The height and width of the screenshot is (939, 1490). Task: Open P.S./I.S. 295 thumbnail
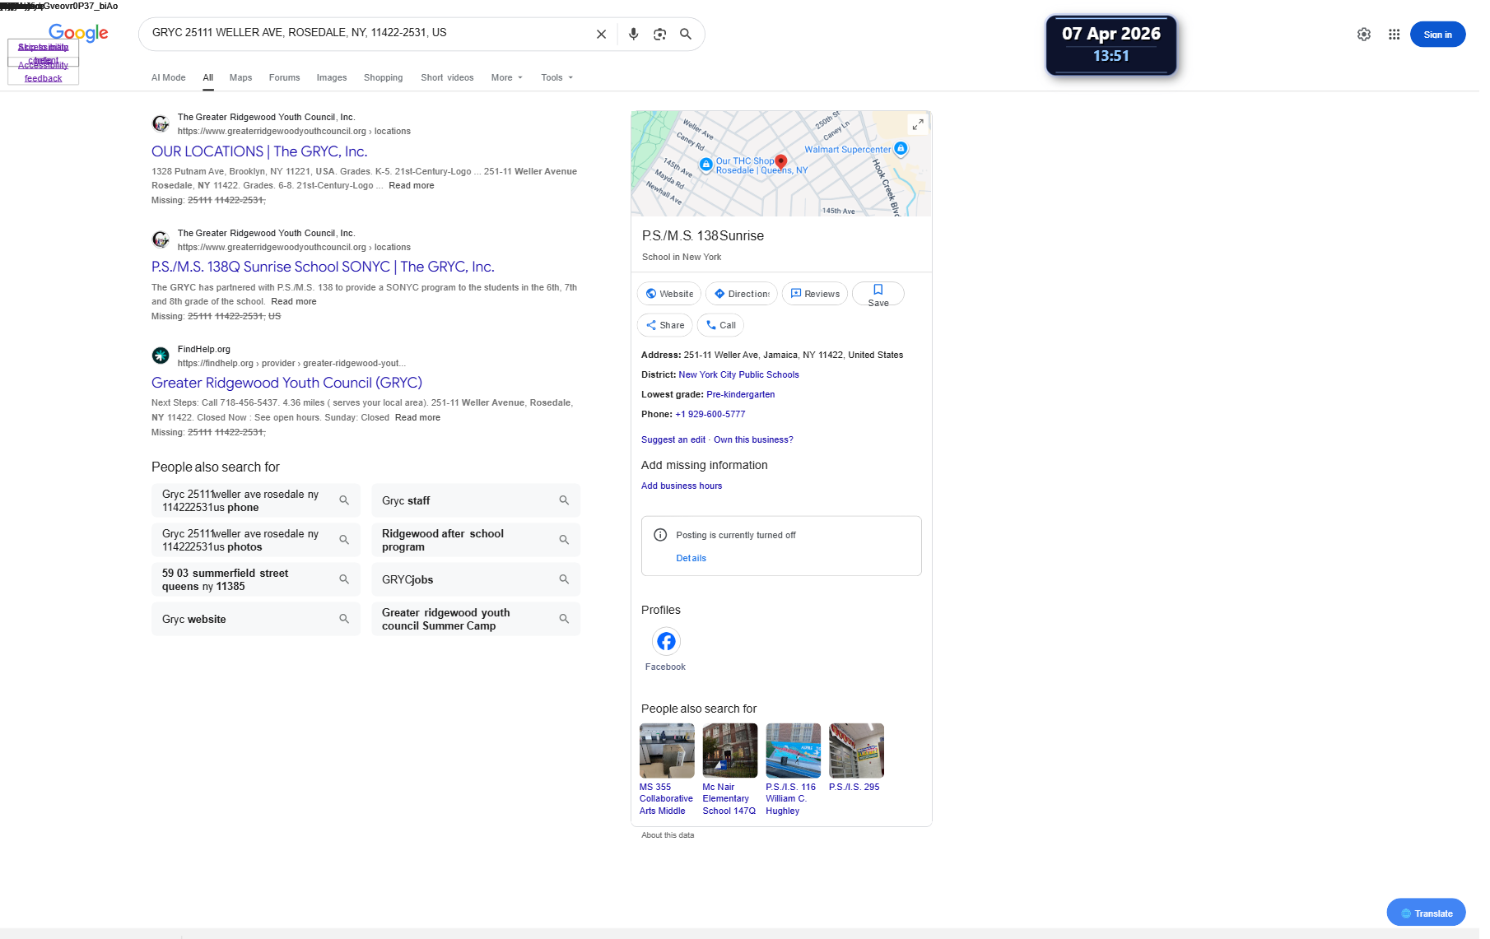tap(856, 751)
